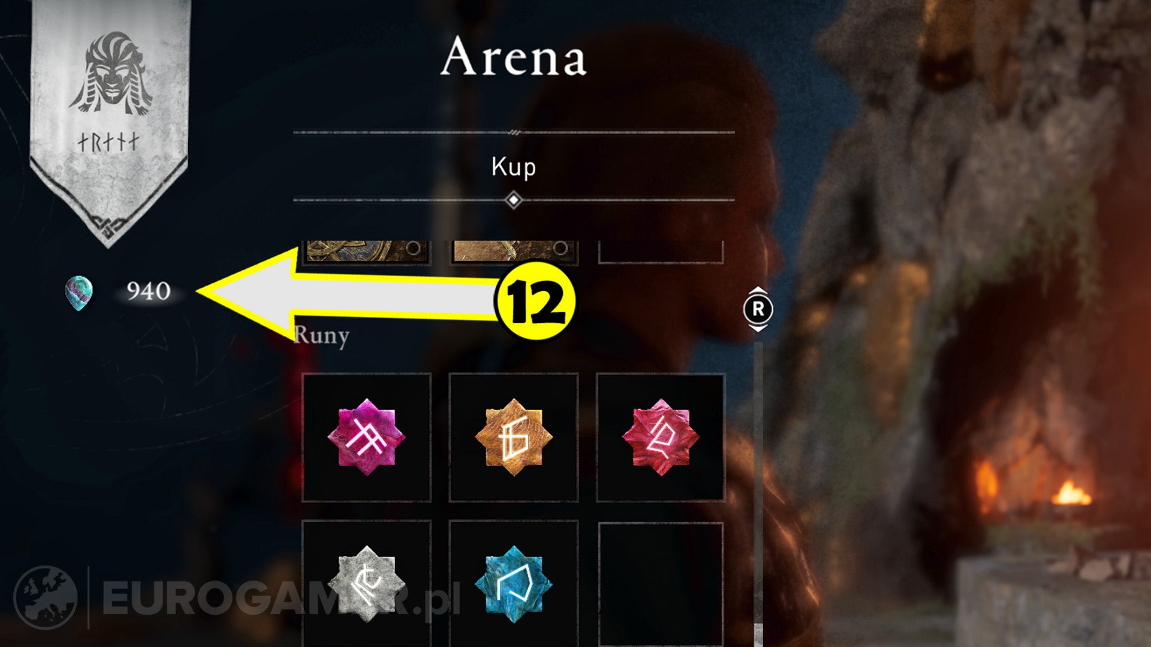Select the empty slot below red rune
Viewport: 1151px width, 647px height.
(661, 584)
